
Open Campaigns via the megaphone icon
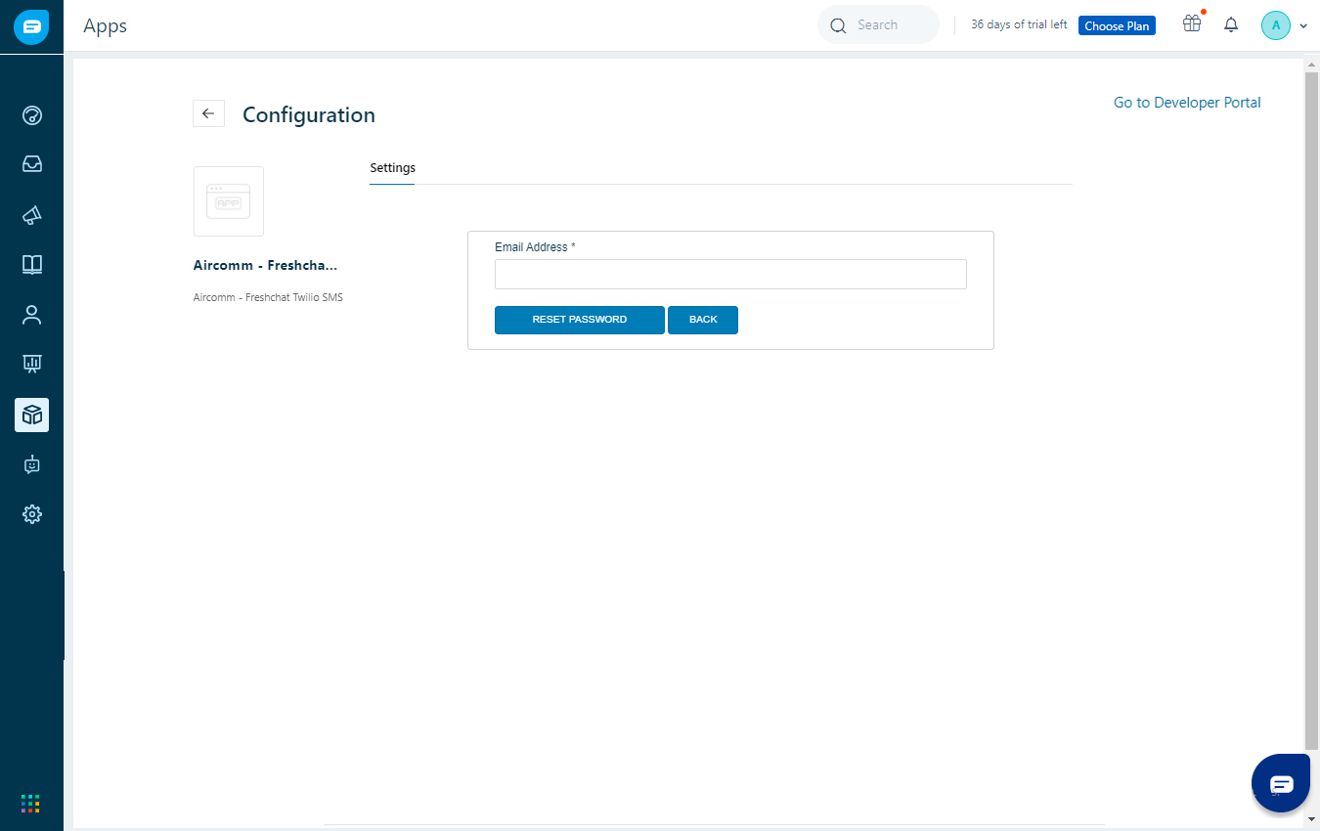32,215
